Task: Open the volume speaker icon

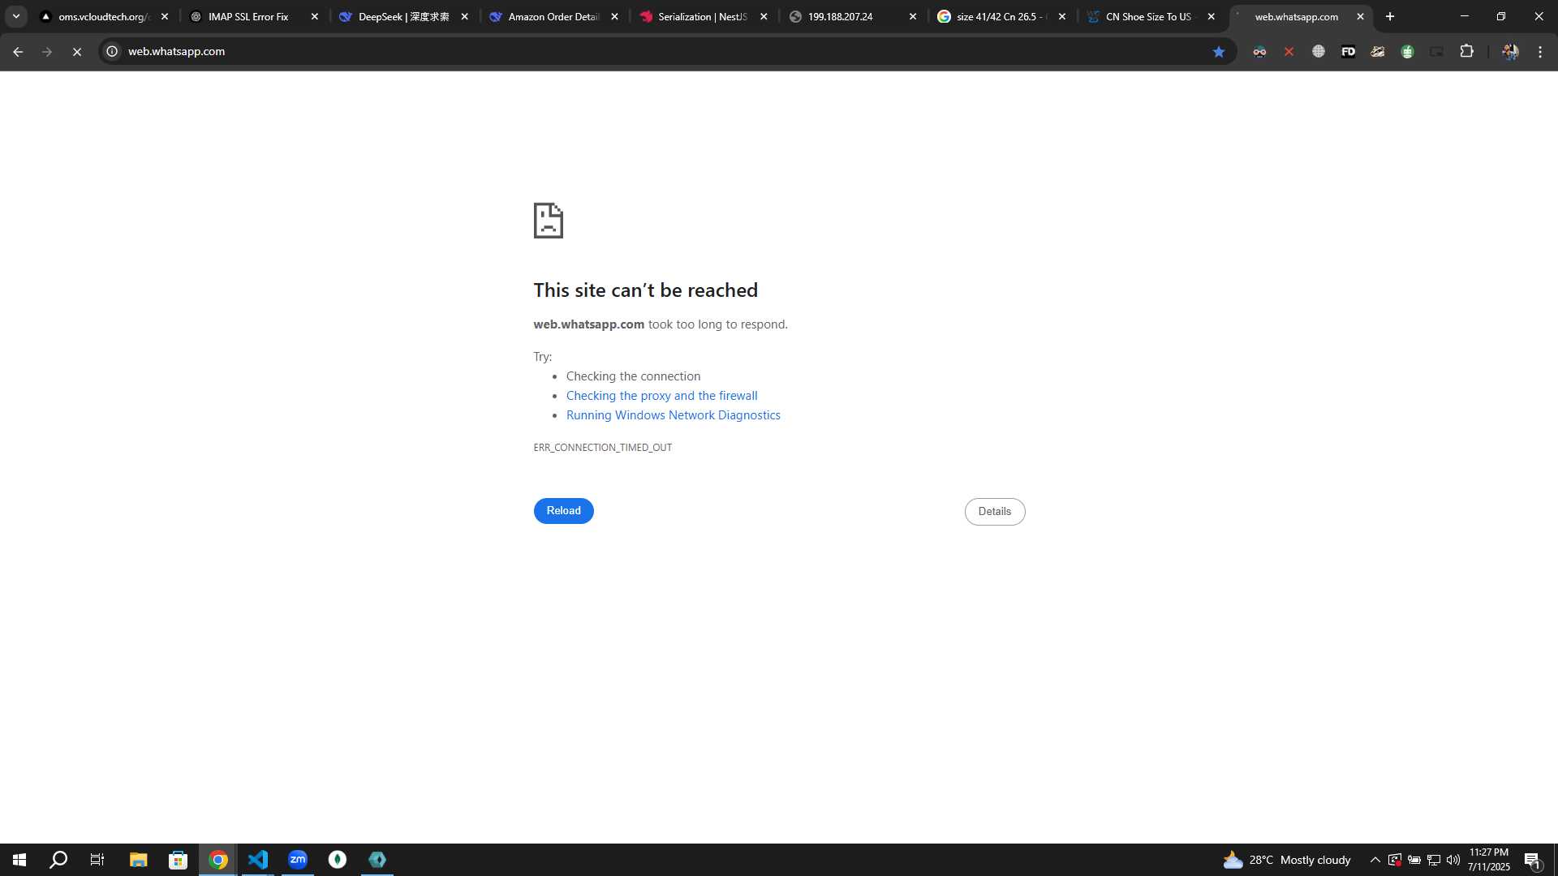Action: point(1453,860)
